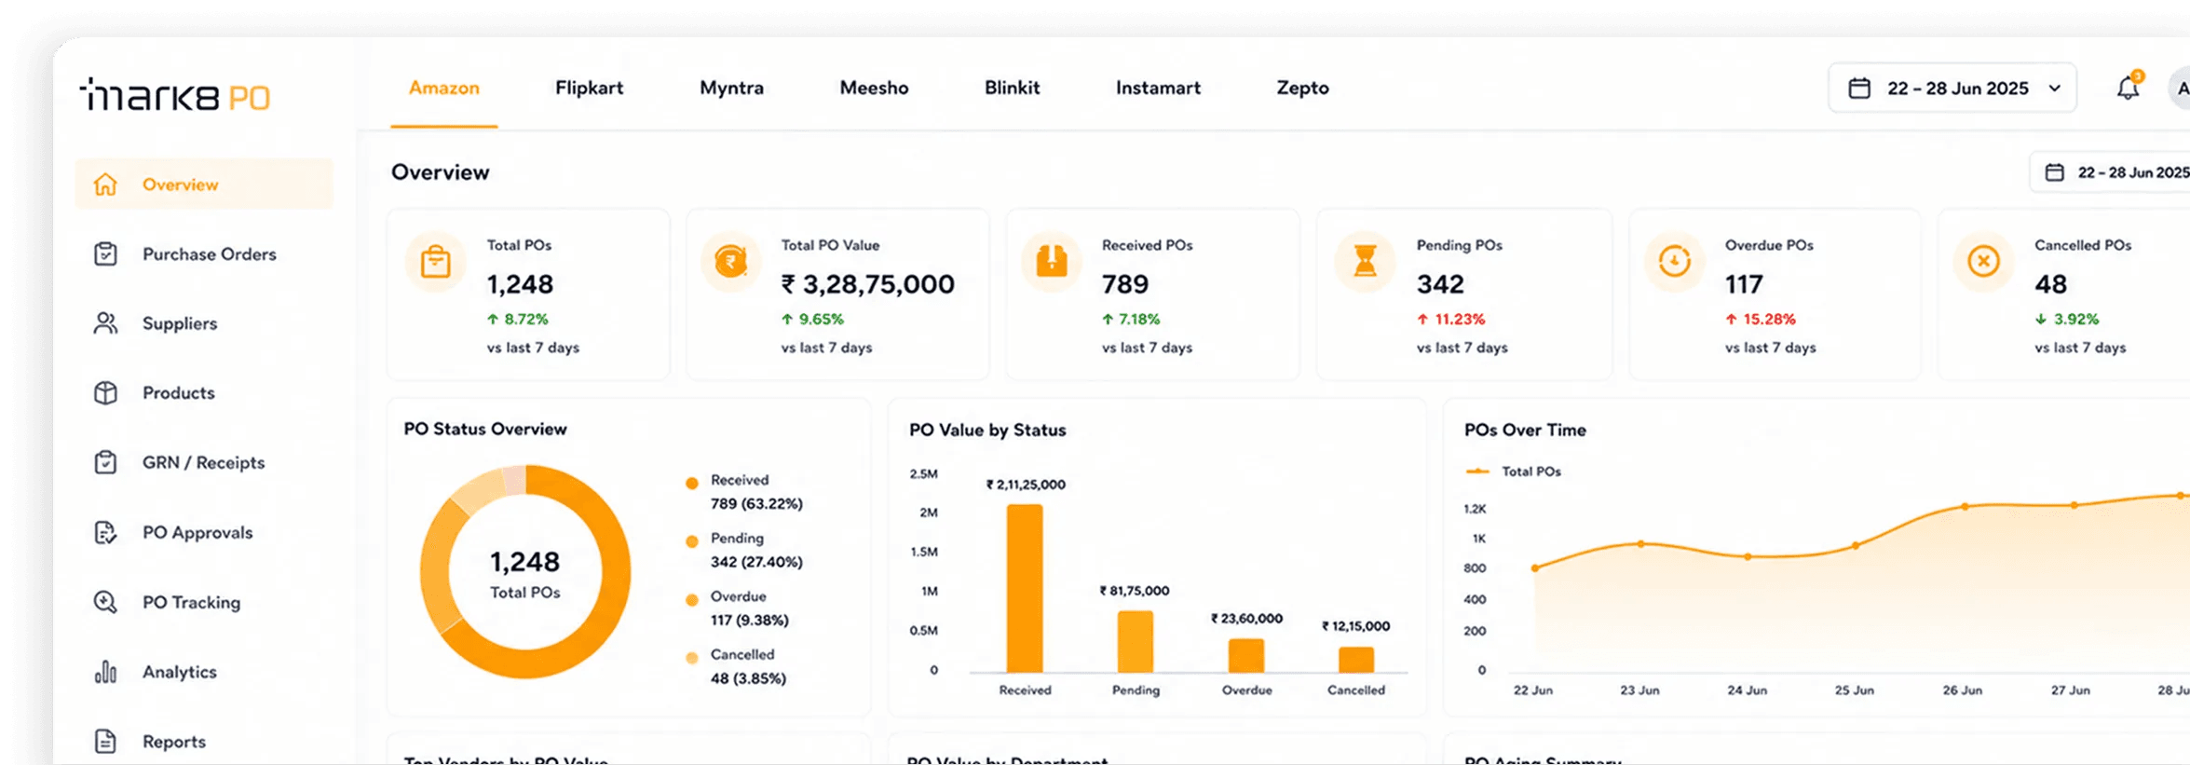Click the 15.28% change under Overdue POs

click(1761, 319)
